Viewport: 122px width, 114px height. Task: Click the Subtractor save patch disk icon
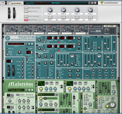(x=32, y=44)
